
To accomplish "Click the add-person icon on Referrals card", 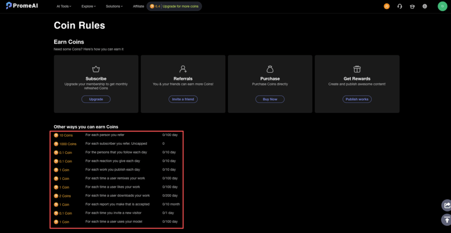I will pyautogui.click(x=183, y=69).
